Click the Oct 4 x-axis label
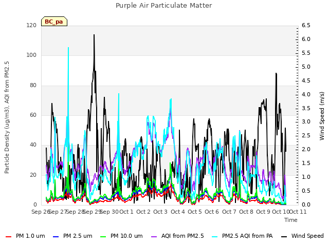Image resolution: width=329 pixels, height=246 pixels. (178, 212)
